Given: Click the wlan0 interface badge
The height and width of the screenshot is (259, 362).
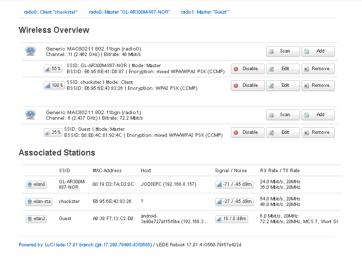Looking at the screenshot, I should 36,184.
